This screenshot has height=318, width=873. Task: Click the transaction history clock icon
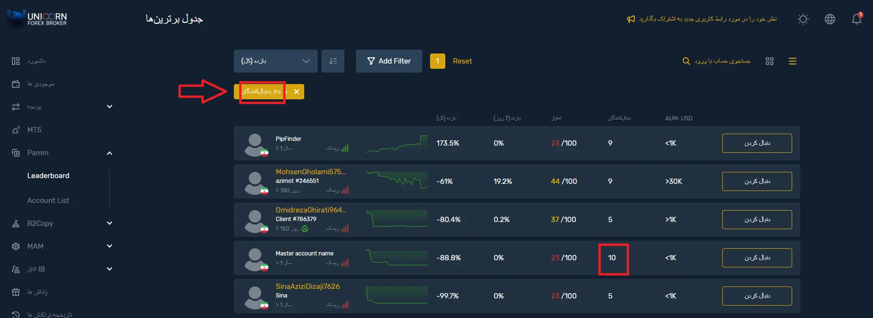point(16,315)
